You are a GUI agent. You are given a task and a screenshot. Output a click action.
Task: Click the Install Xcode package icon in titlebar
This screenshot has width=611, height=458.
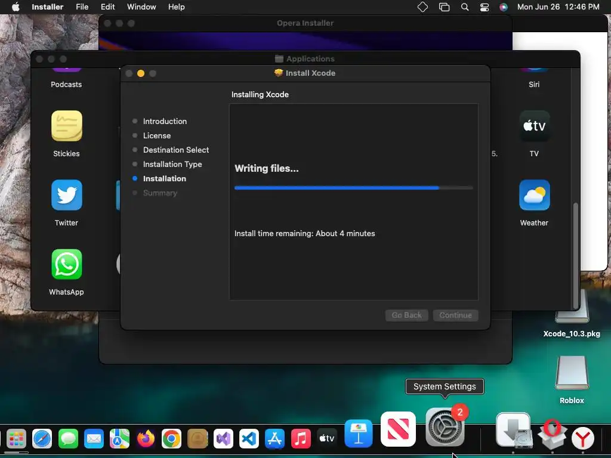[x=278, y=73]
